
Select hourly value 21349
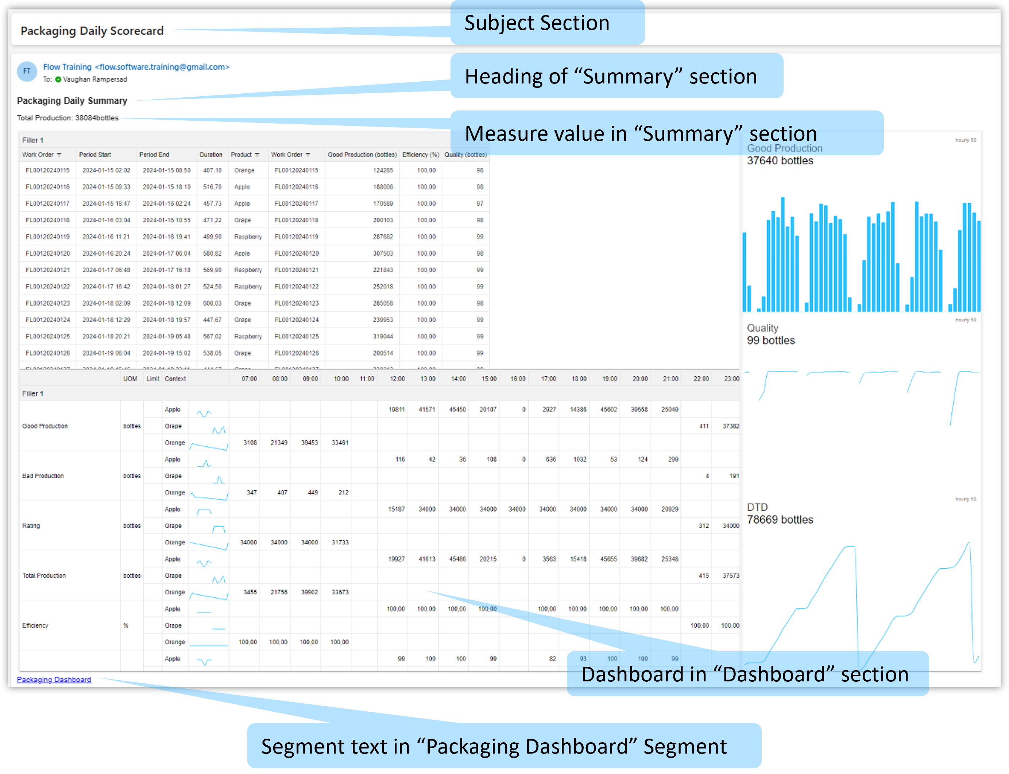click(x=279, y=442)
